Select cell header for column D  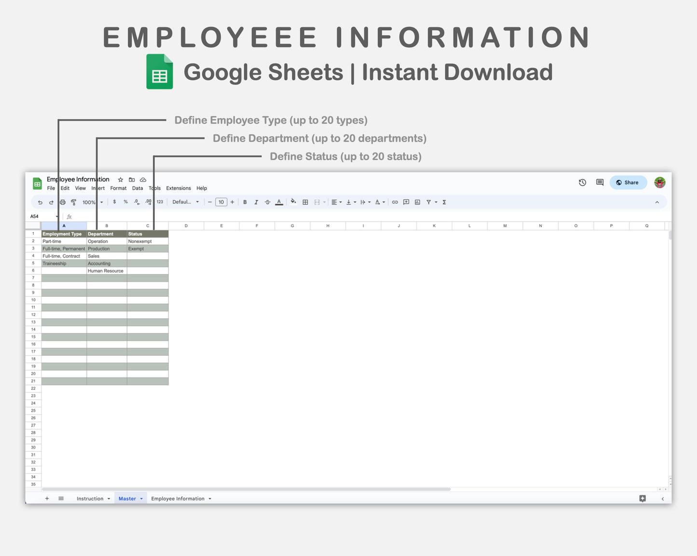coord(186,225)
